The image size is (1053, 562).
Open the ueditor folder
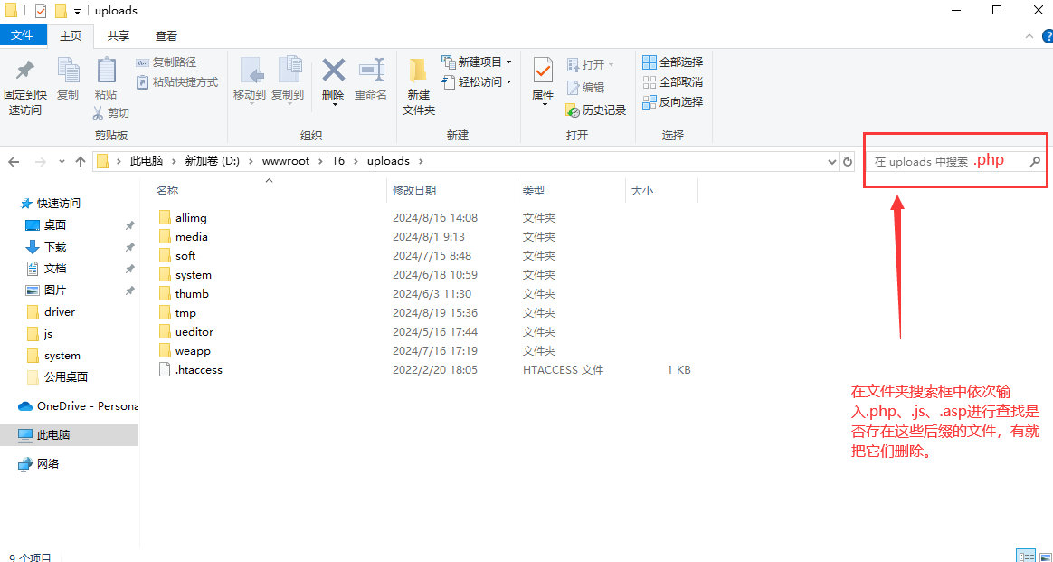[193, 331]
